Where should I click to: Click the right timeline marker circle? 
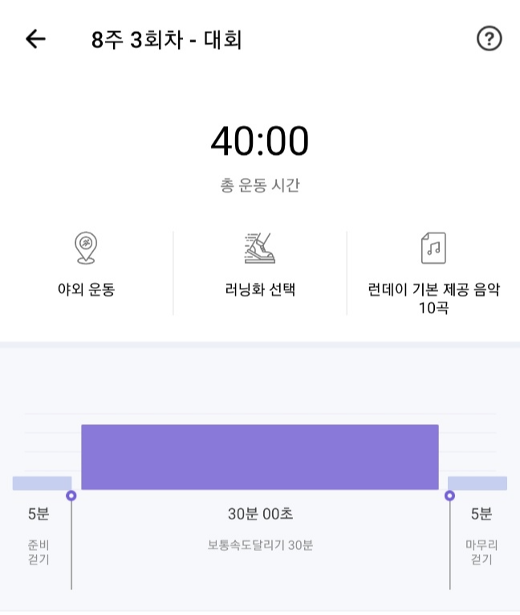449,496
